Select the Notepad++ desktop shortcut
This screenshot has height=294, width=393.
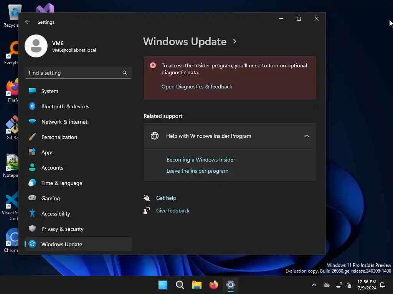[11, 165]
